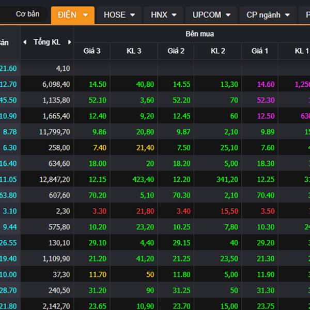Select the total volume cell 6,098,40
The height and width of the screenshot is (310, 310).
(x=56, y=84)
